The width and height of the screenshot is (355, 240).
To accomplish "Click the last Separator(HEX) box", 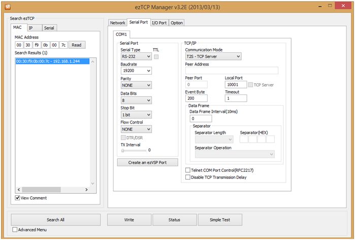I will pos(270,139).
